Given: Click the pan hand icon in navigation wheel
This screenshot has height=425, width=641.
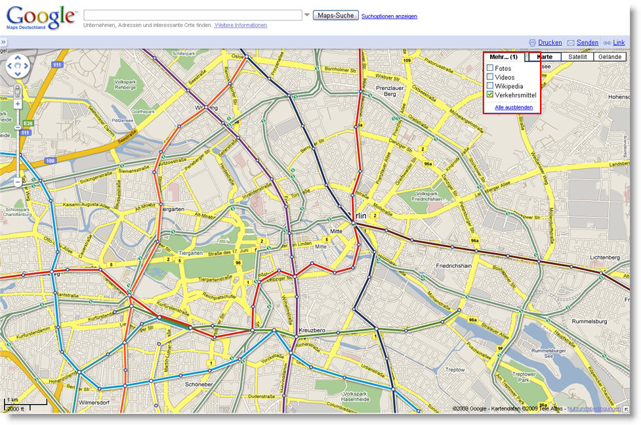Looking at the screenshot, I should click(17, 65).
